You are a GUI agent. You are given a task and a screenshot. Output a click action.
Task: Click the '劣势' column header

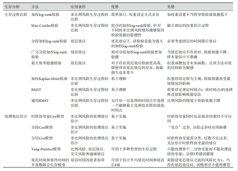[171, 7]
